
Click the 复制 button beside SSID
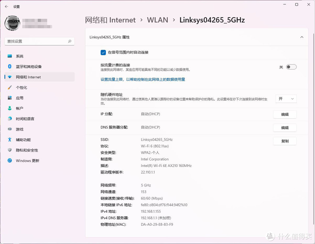(x=285, y=141)
